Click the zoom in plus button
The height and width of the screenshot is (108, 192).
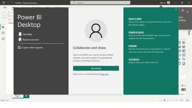tap(177, 100)
